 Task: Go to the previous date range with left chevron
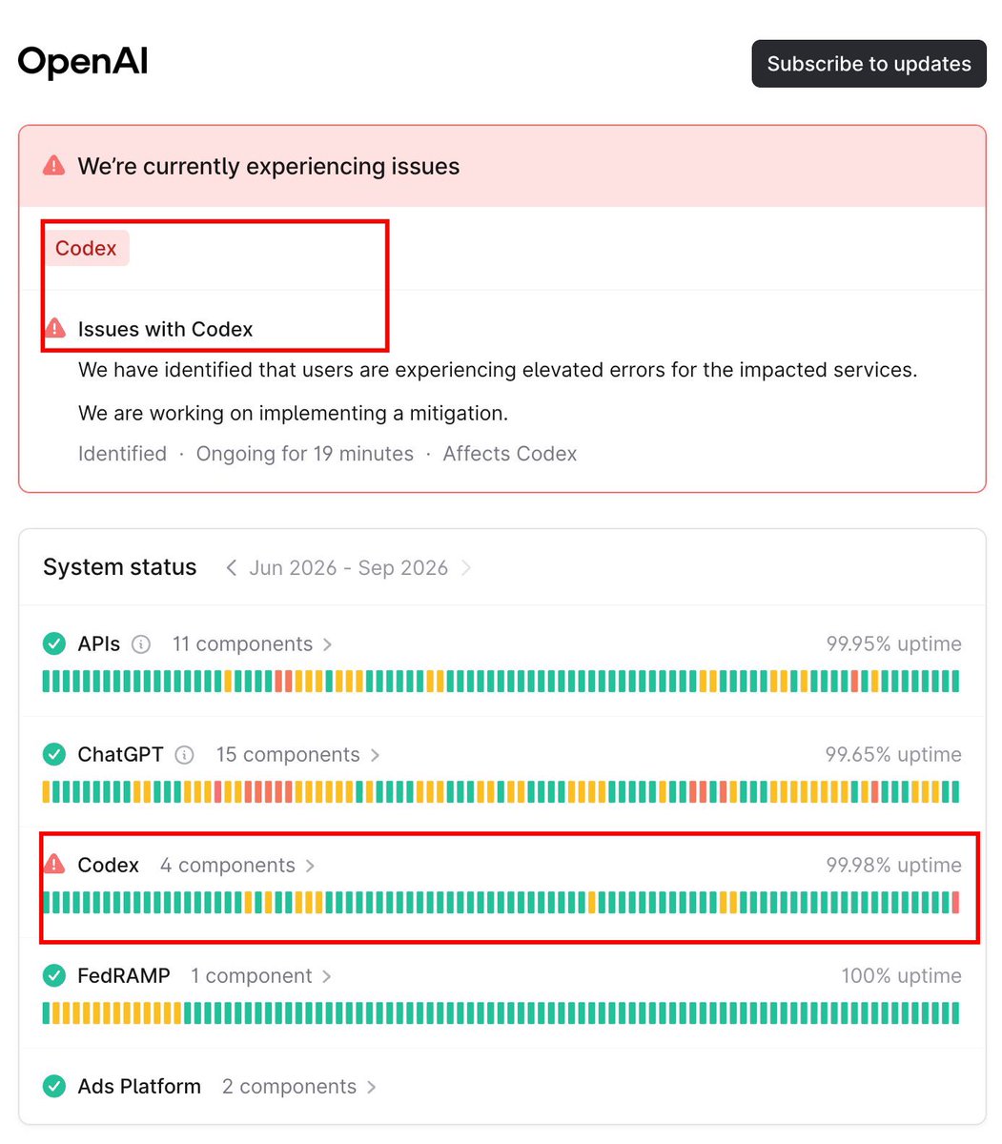pos(231,568)
